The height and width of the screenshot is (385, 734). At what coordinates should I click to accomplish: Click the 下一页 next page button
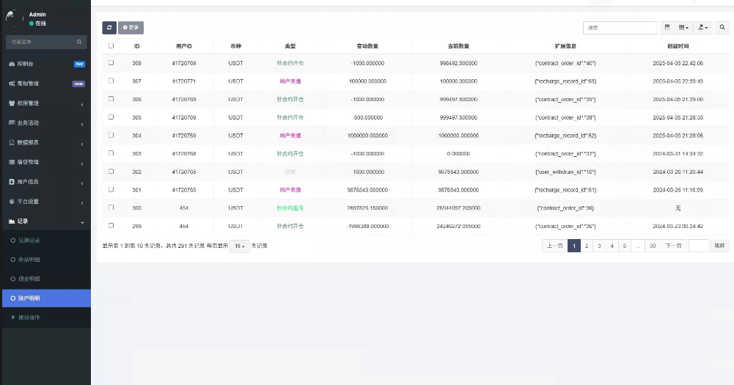coord(672,246)
